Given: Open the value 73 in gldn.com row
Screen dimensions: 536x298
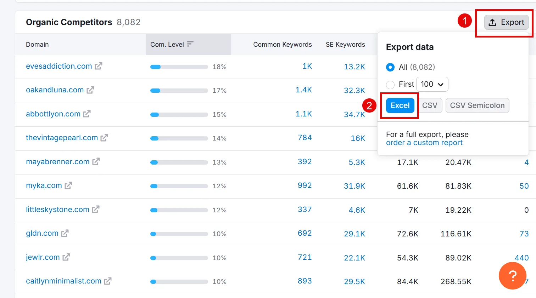Looking at the screenshot, I should pos(524,234).
